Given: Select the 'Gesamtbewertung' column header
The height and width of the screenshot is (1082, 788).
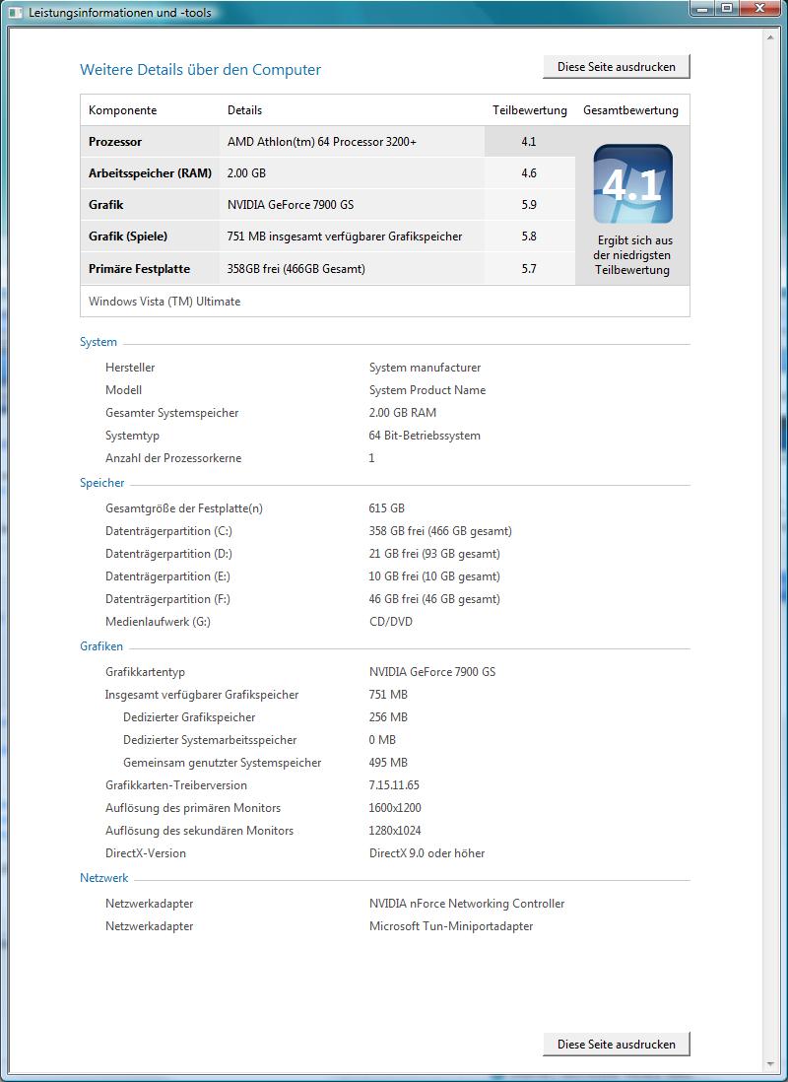Looking at the screenshot, I should (x=630, y=110).
